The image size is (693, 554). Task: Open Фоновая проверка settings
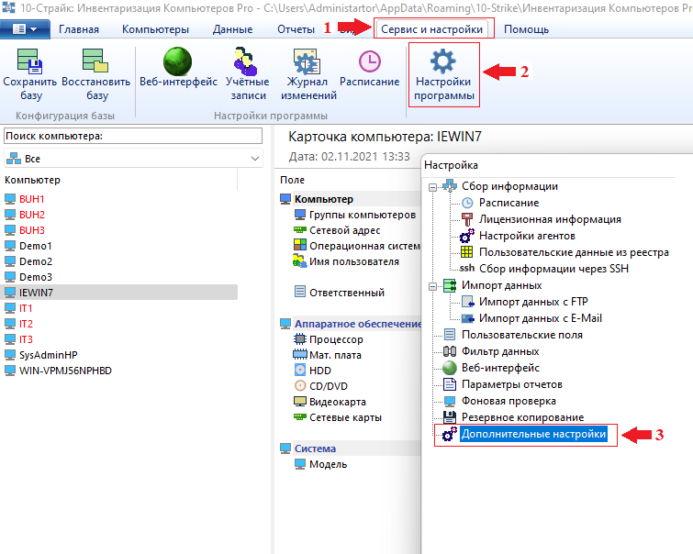509,401
